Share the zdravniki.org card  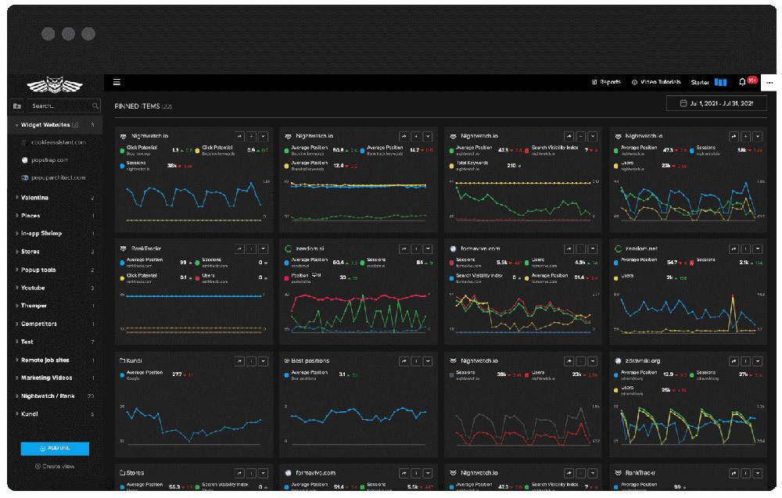pos(734,361)
